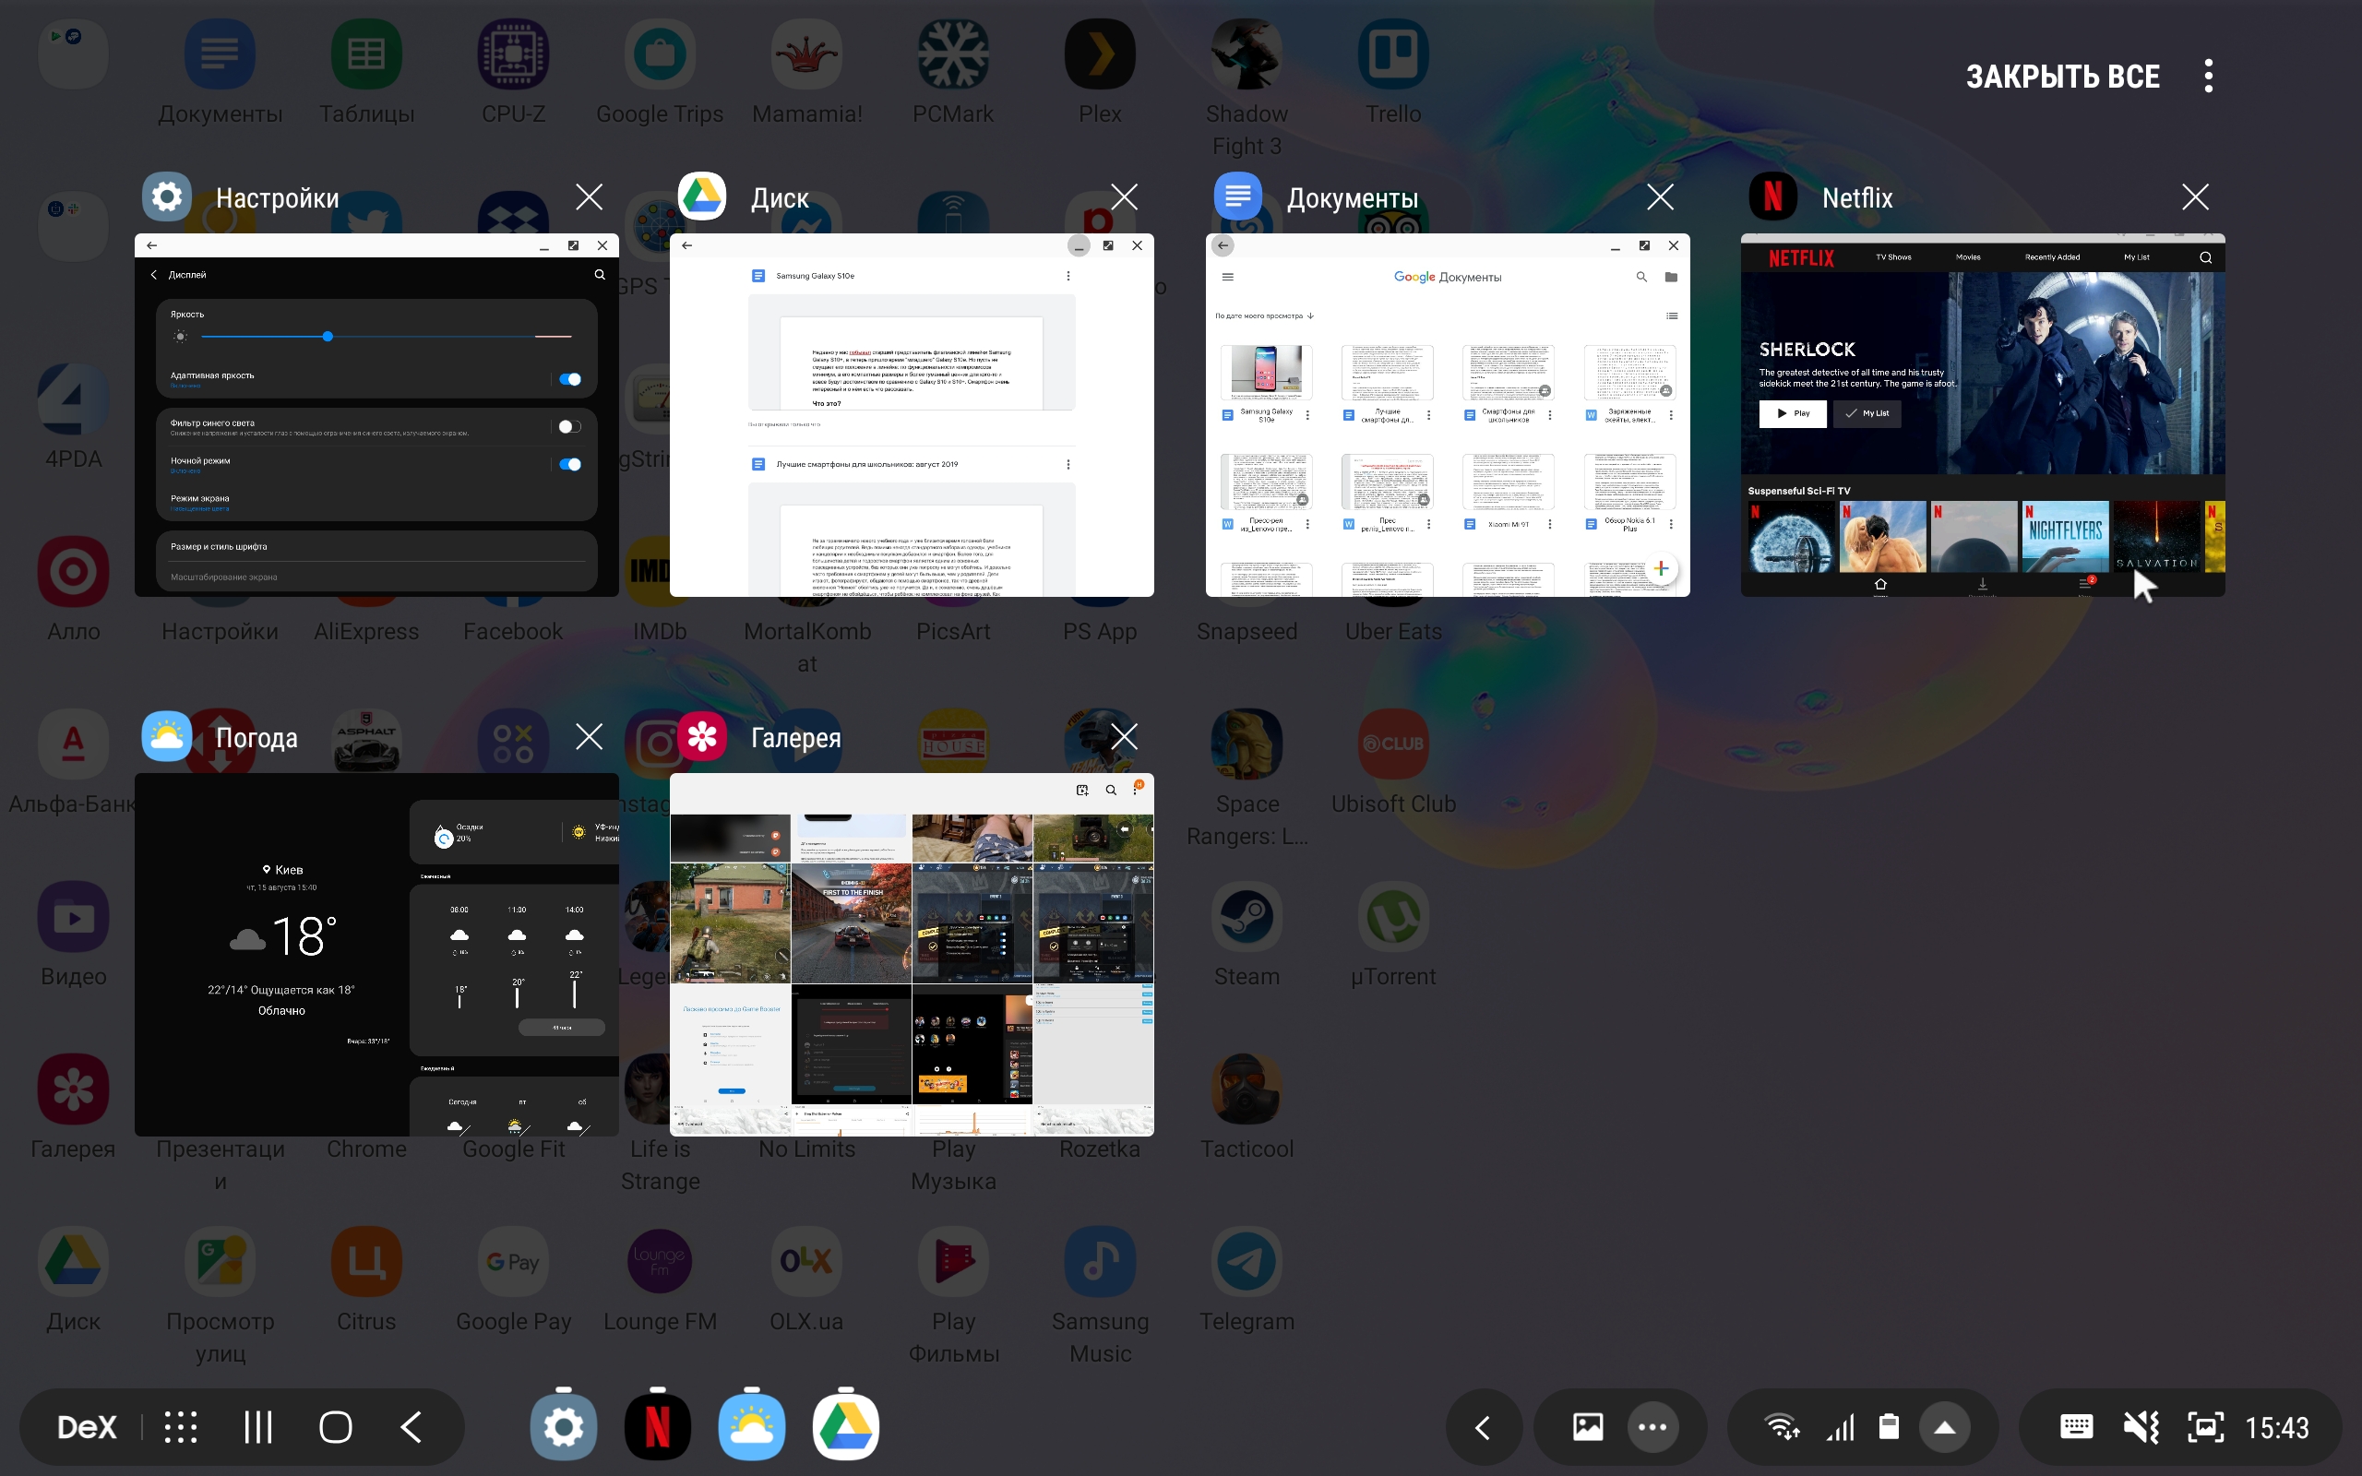
Task: Click the mute sound tray icon
Action: click(x=2141, y=1427)
